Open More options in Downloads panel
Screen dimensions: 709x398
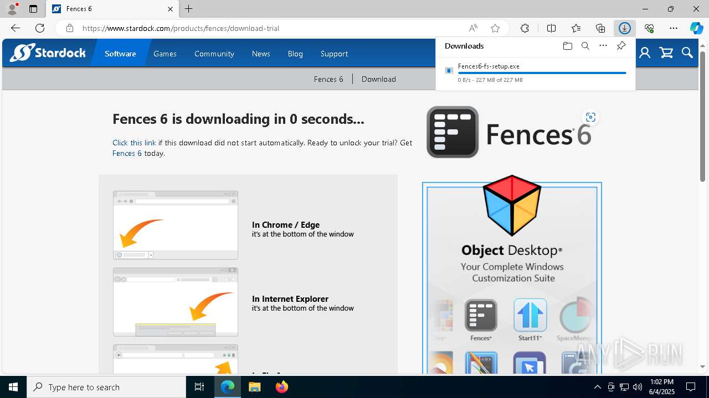[603, 46]
